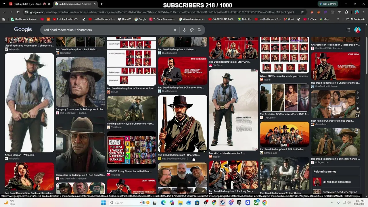Click the browser address bar URL
368x207 pixels.
pyautogui.click(x=163, y=12)
